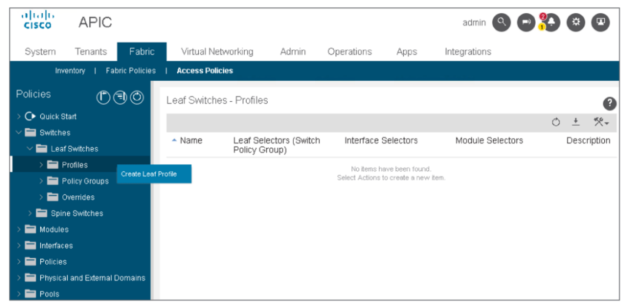
Task: Expand Physical and External Domains node
Action: coord(19,278)
